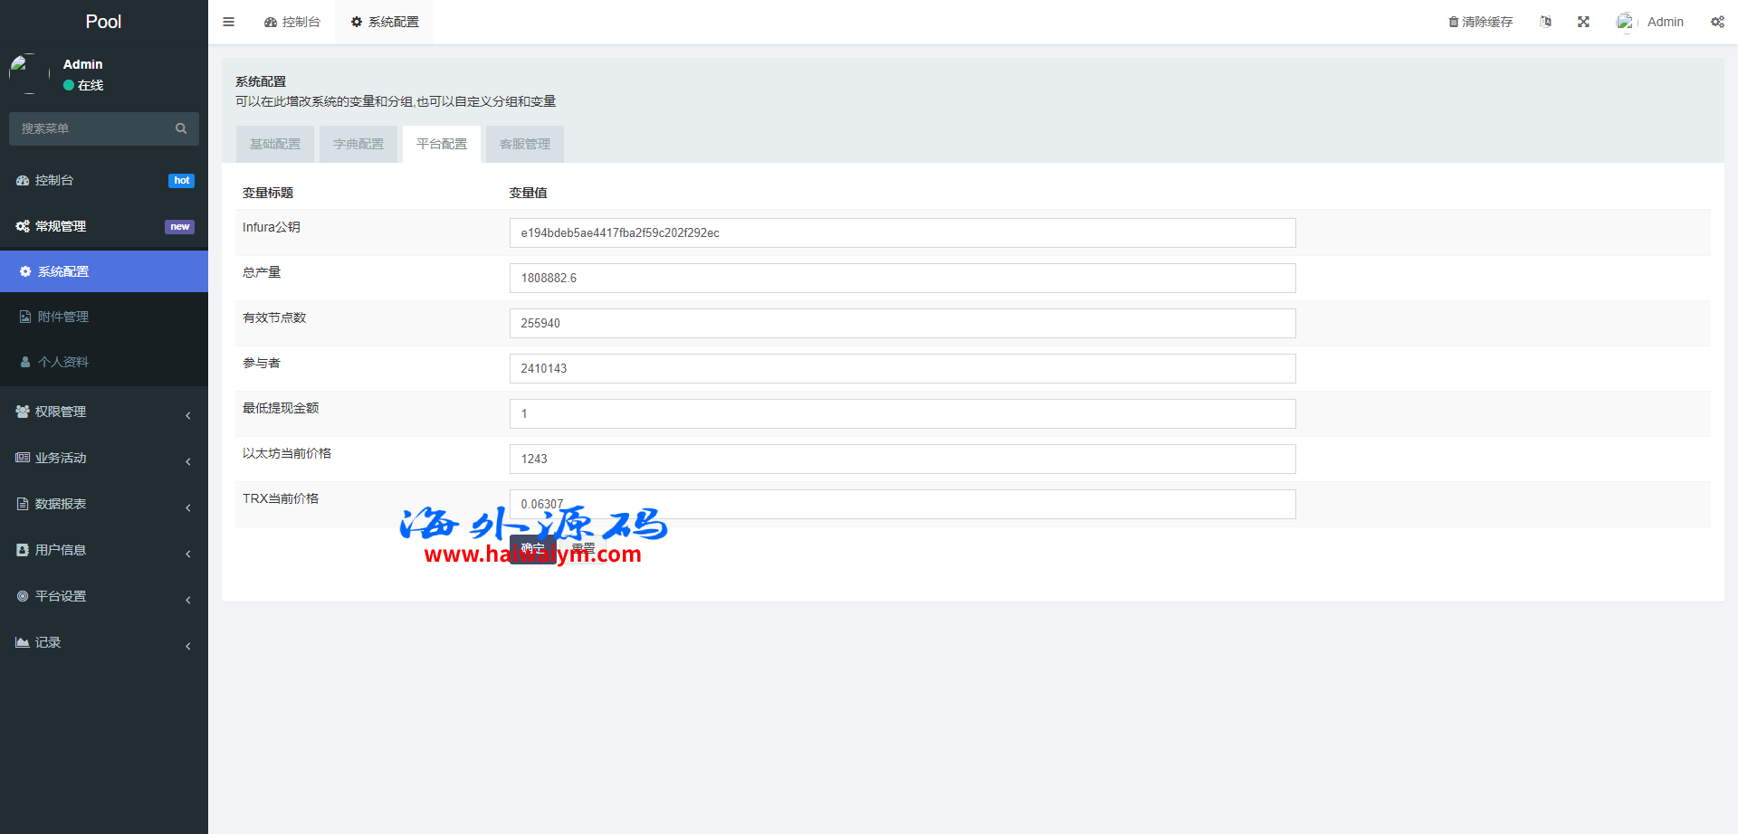Click the 确定 submit button
Viewport: 1738px width, 834px height.
tap(532, 549)
